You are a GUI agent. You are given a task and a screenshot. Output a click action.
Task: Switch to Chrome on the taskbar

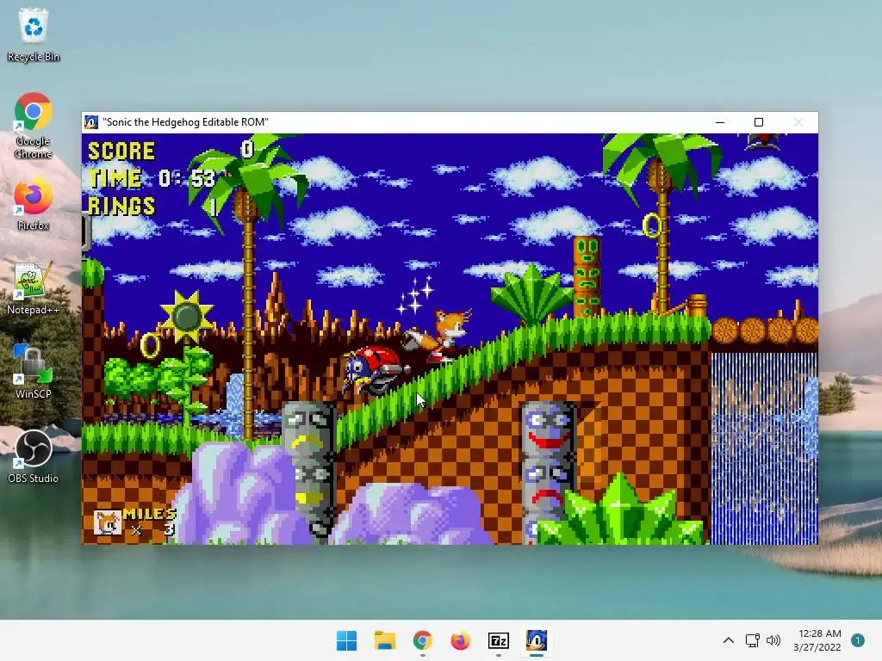point(422,640)
